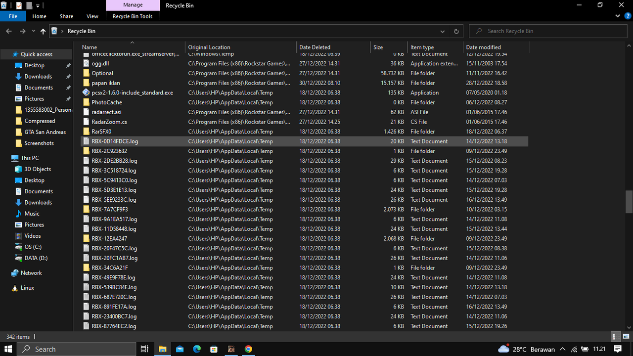Expand the ribbon chevron
This screenshot has height=356, width=633.
(618, 16)
